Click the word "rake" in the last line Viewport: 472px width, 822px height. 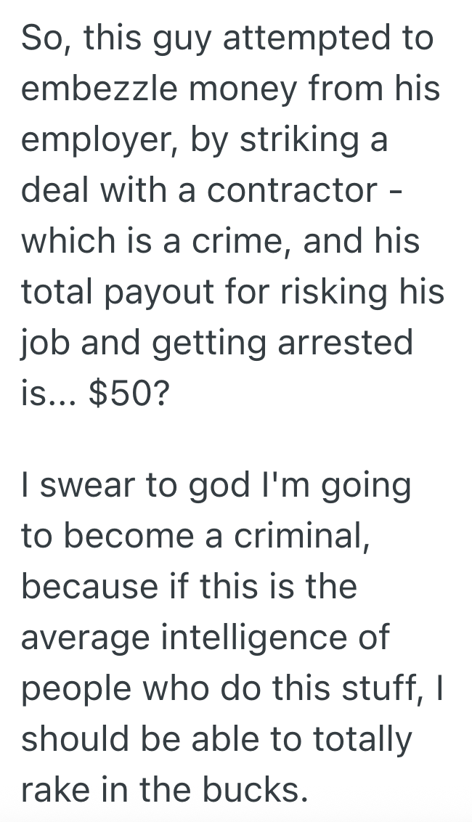click(53, 789)
